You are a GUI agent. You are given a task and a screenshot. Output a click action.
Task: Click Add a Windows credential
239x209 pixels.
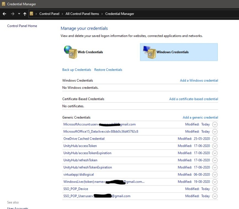[x=199, y=80]
